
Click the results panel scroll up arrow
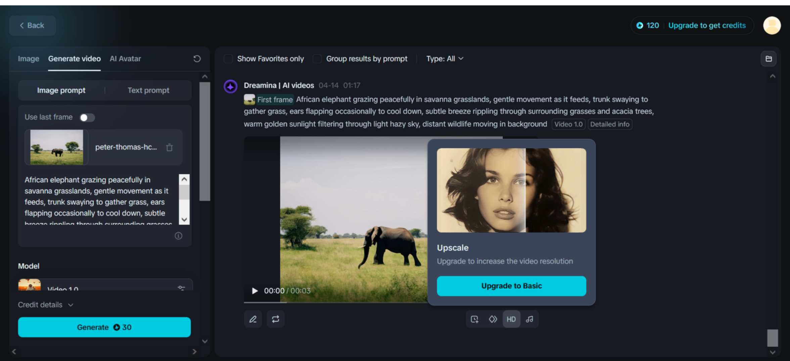(x=773, y=76)
